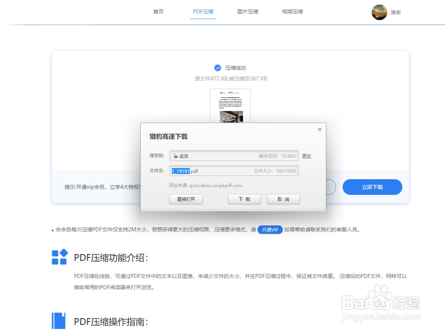This screenshot has width=445, height=332.
Task: Click the 直接打开 button in the dialog
Action: tap(186, 199)
